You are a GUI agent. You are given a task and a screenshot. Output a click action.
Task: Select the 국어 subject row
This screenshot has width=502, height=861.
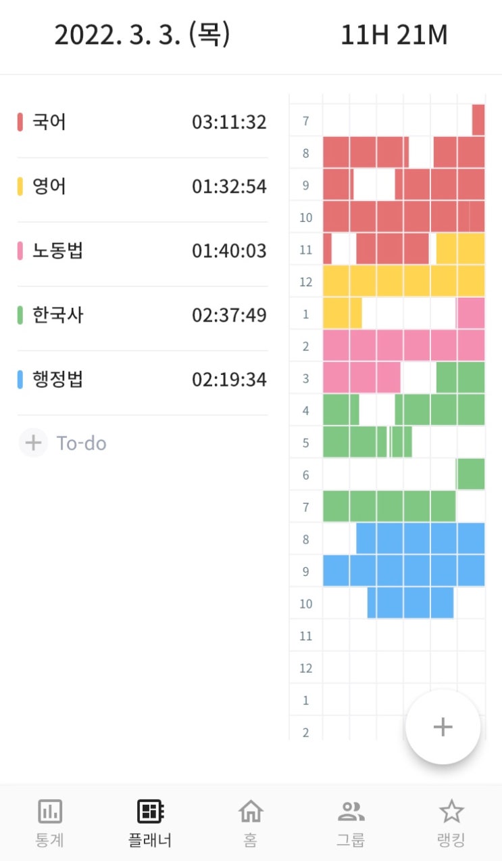click(x=142, y=123)
